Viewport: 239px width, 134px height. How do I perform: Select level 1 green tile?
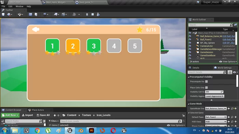point(52,46)
